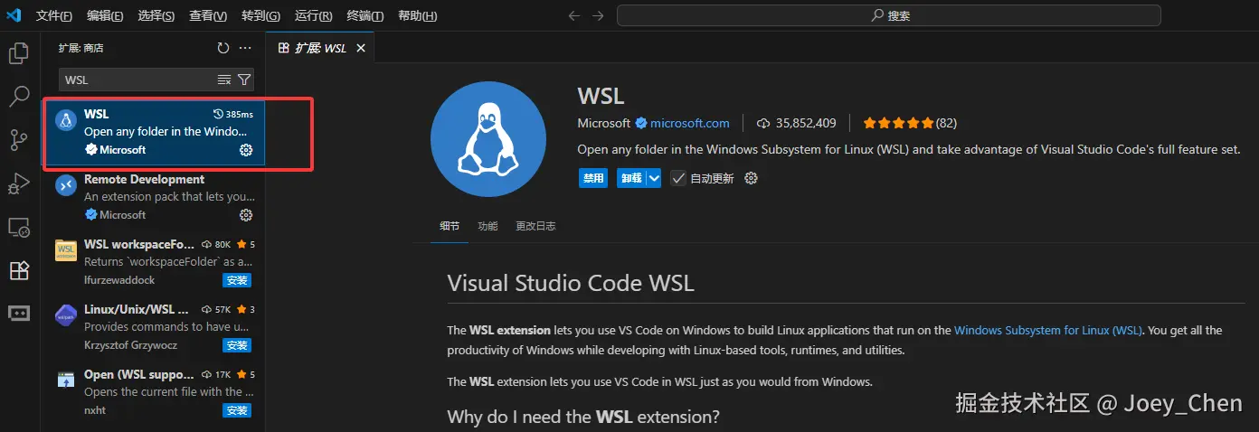The height and width of the screenshot is (432, 1259).
Task: Open the Run and Debug view
Action: click(x=19, y=183)
